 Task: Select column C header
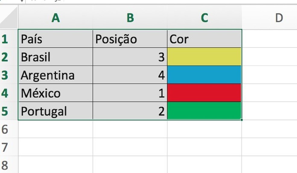click(x=204, y=18)
